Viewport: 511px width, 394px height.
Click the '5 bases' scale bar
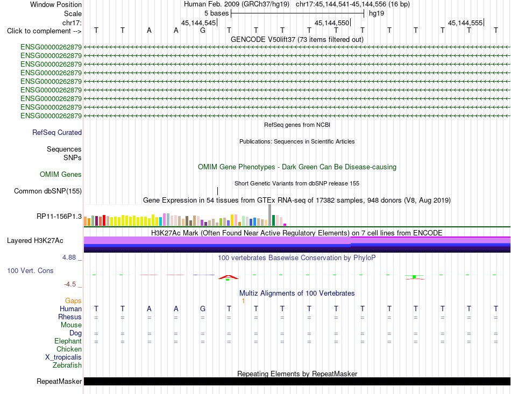(x=297, y=13)
